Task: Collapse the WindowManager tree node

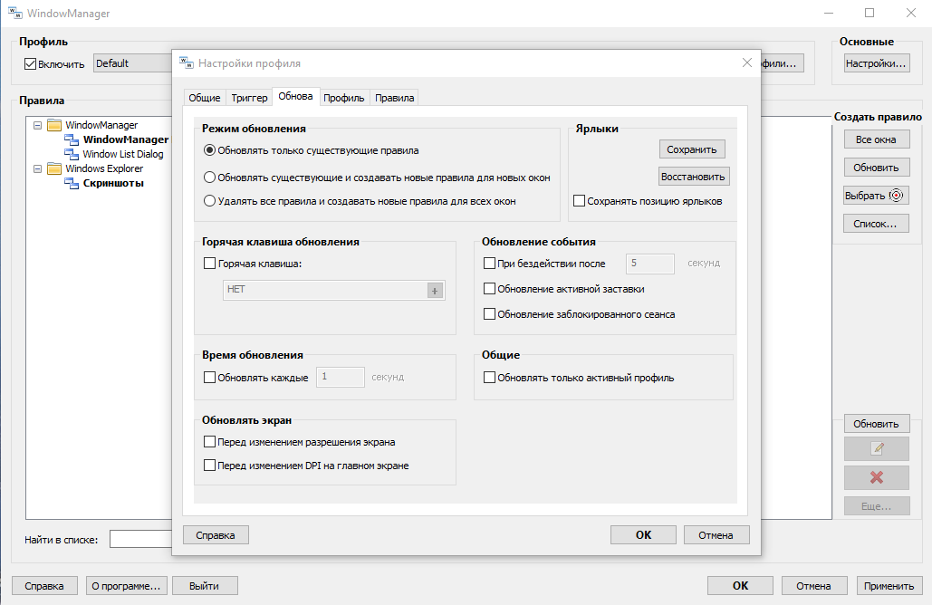Action: click(x=37, y=125)
